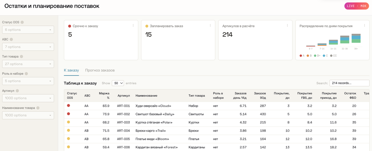Click info icon next to «Статус OOS» filter
Image resolution: width=372 pixels, height=151 pixels.
[22, 22]
